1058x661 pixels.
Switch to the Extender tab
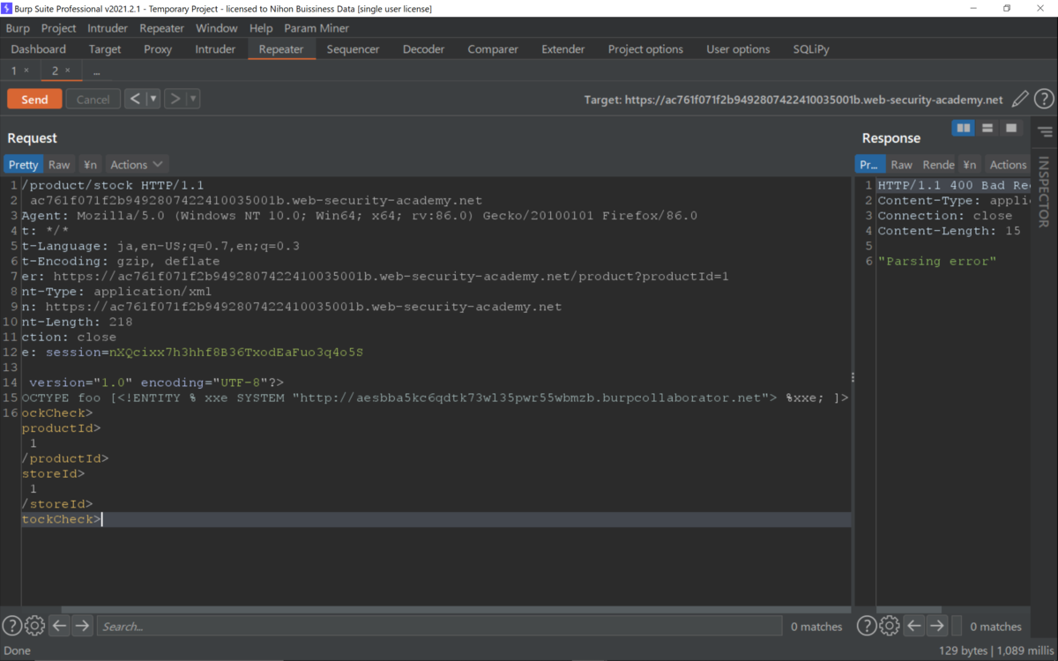click(x=563, y=49)
